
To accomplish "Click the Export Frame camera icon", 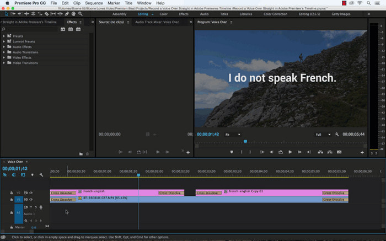I will [x=339, y=152].
